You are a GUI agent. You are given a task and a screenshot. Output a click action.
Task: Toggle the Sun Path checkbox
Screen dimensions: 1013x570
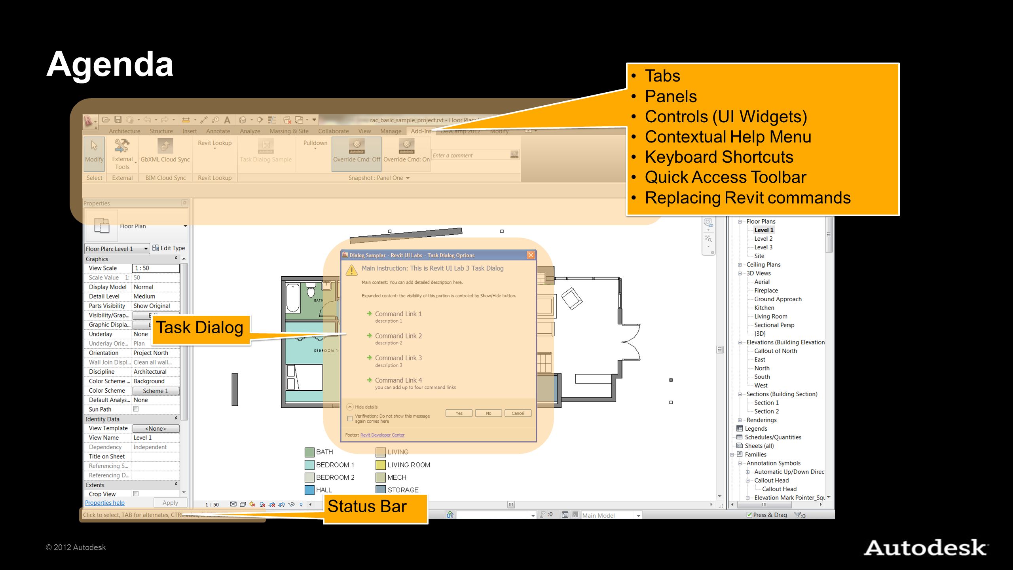click(136, 409)
